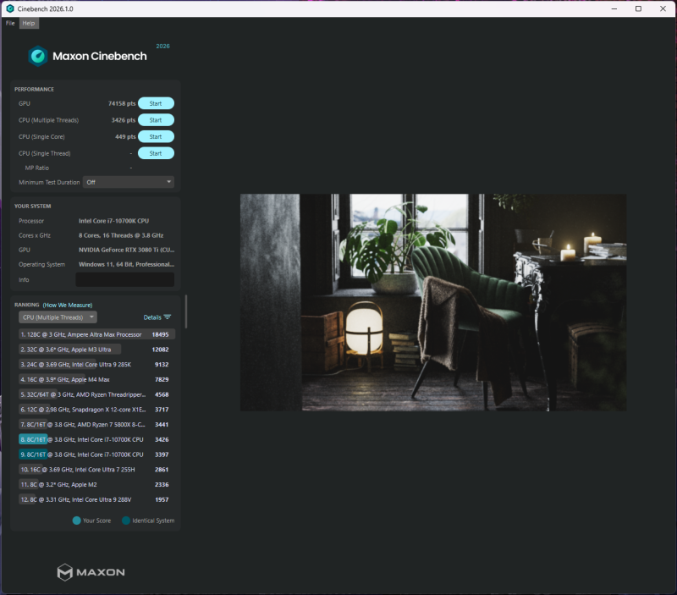Select the Intel Core Ultra 7 255H row
Viewport: 677px width, 595px height.
pos(96,470)
